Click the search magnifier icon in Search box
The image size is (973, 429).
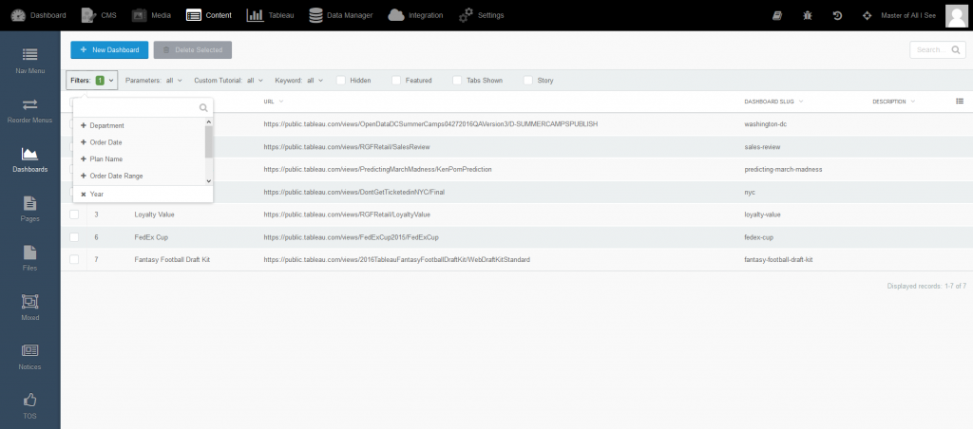[x=956, y=50]
